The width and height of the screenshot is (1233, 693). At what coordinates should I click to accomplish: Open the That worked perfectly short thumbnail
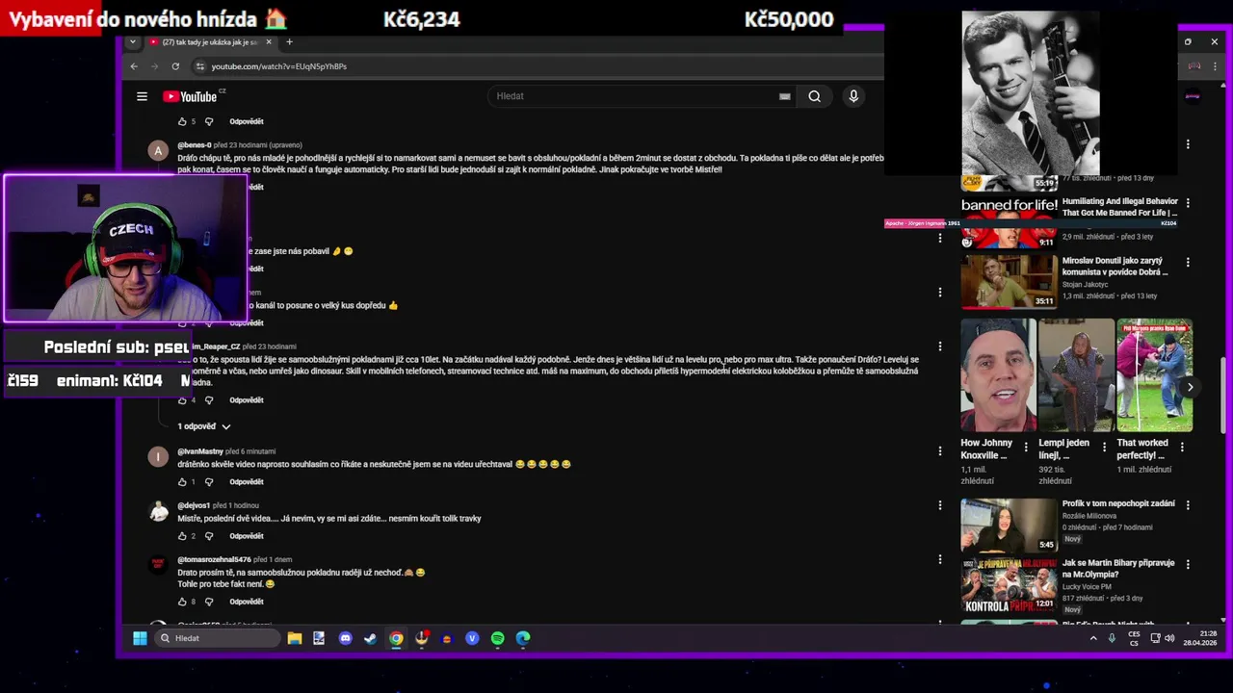[x=1154, y=375]
